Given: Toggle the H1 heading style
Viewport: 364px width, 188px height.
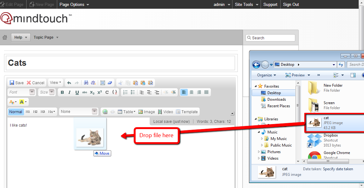Looking at the screenshot, I should click(28, 112).
